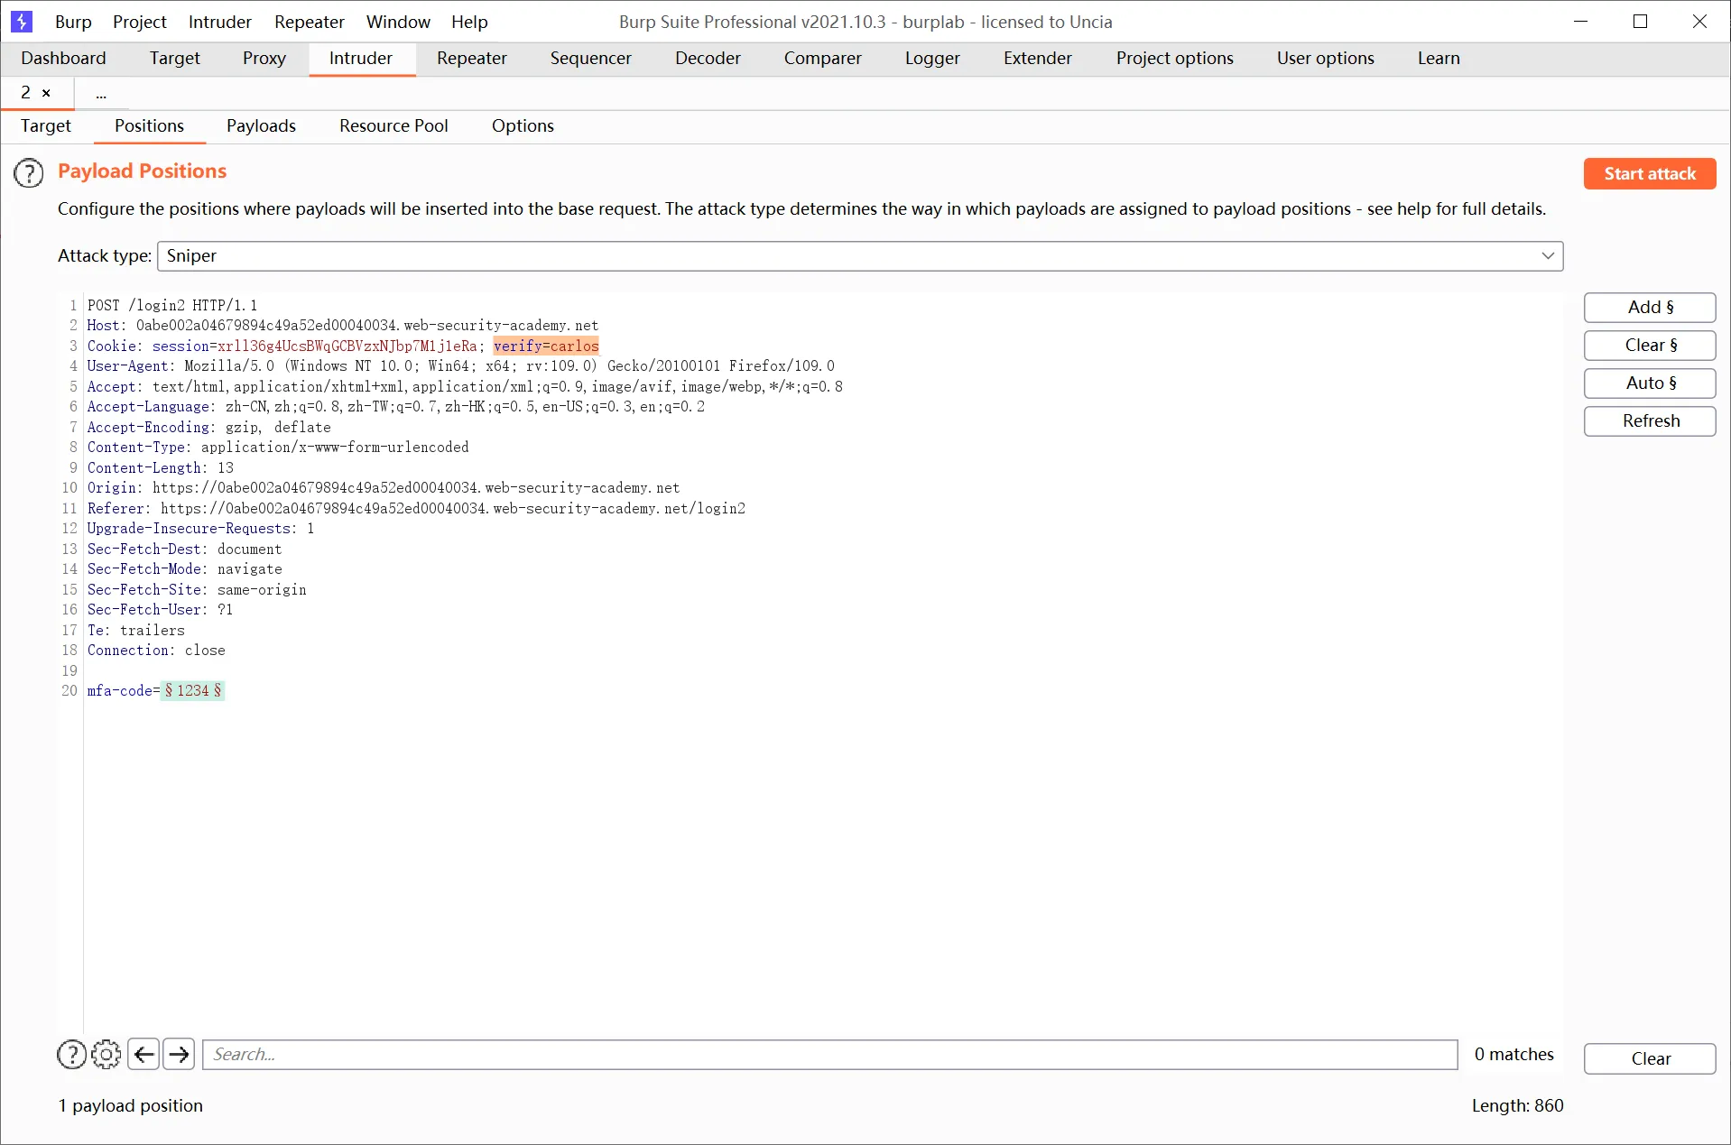This screenshot has width=1731, height=1145.
Task: Click the Upgrade-Insecure-Requests header
Action: (201, 528)
